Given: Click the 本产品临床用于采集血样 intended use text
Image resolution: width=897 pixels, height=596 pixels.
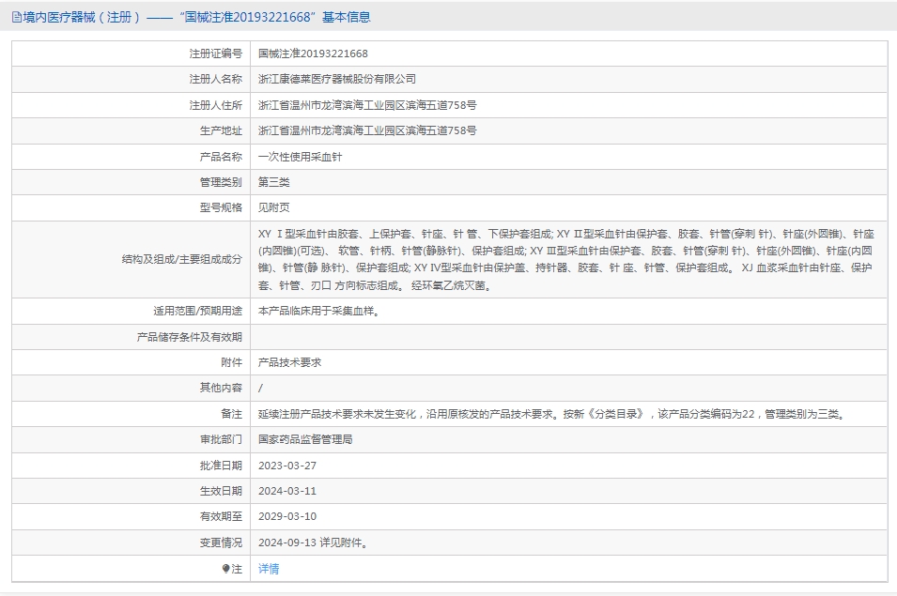Looking at the screenshot, I should [x=318, y=311].
